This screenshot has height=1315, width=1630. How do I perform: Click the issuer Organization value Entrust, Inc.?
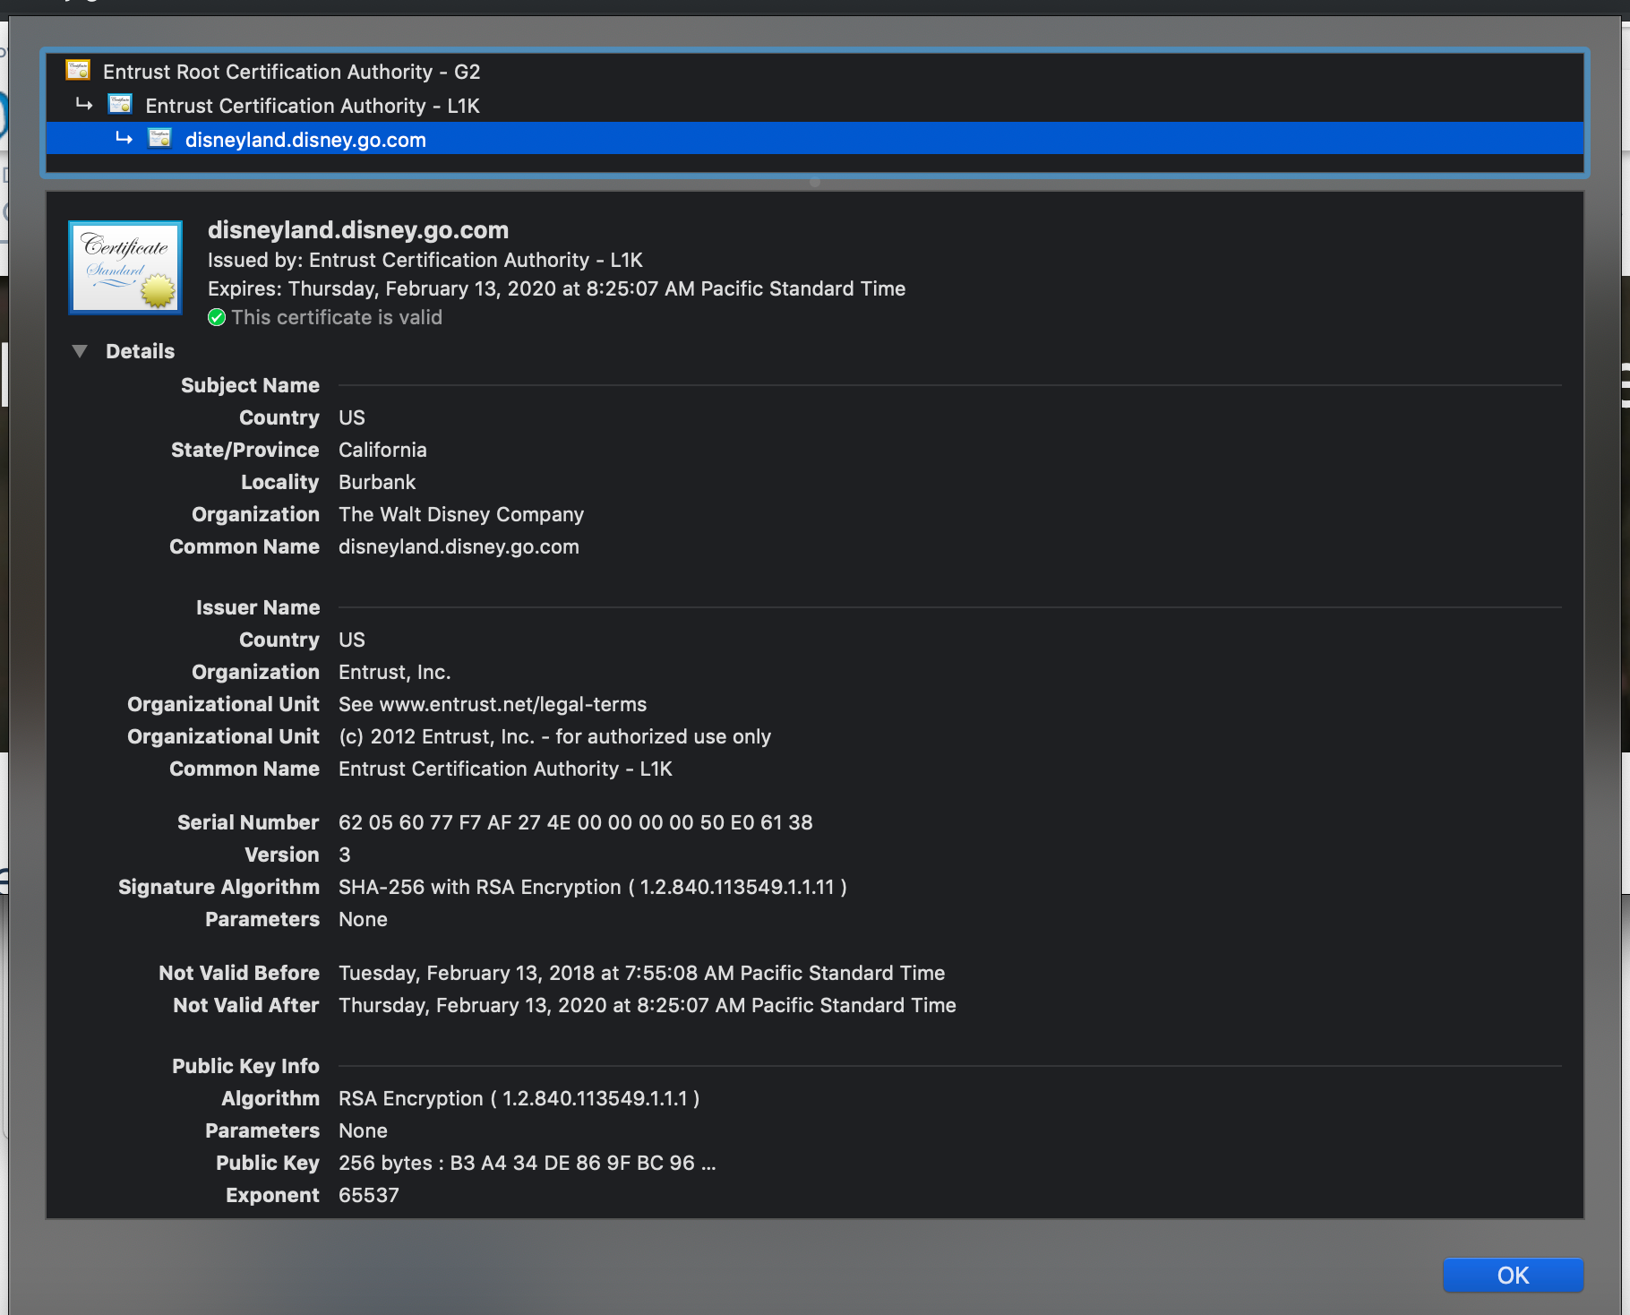coord(394,672)
